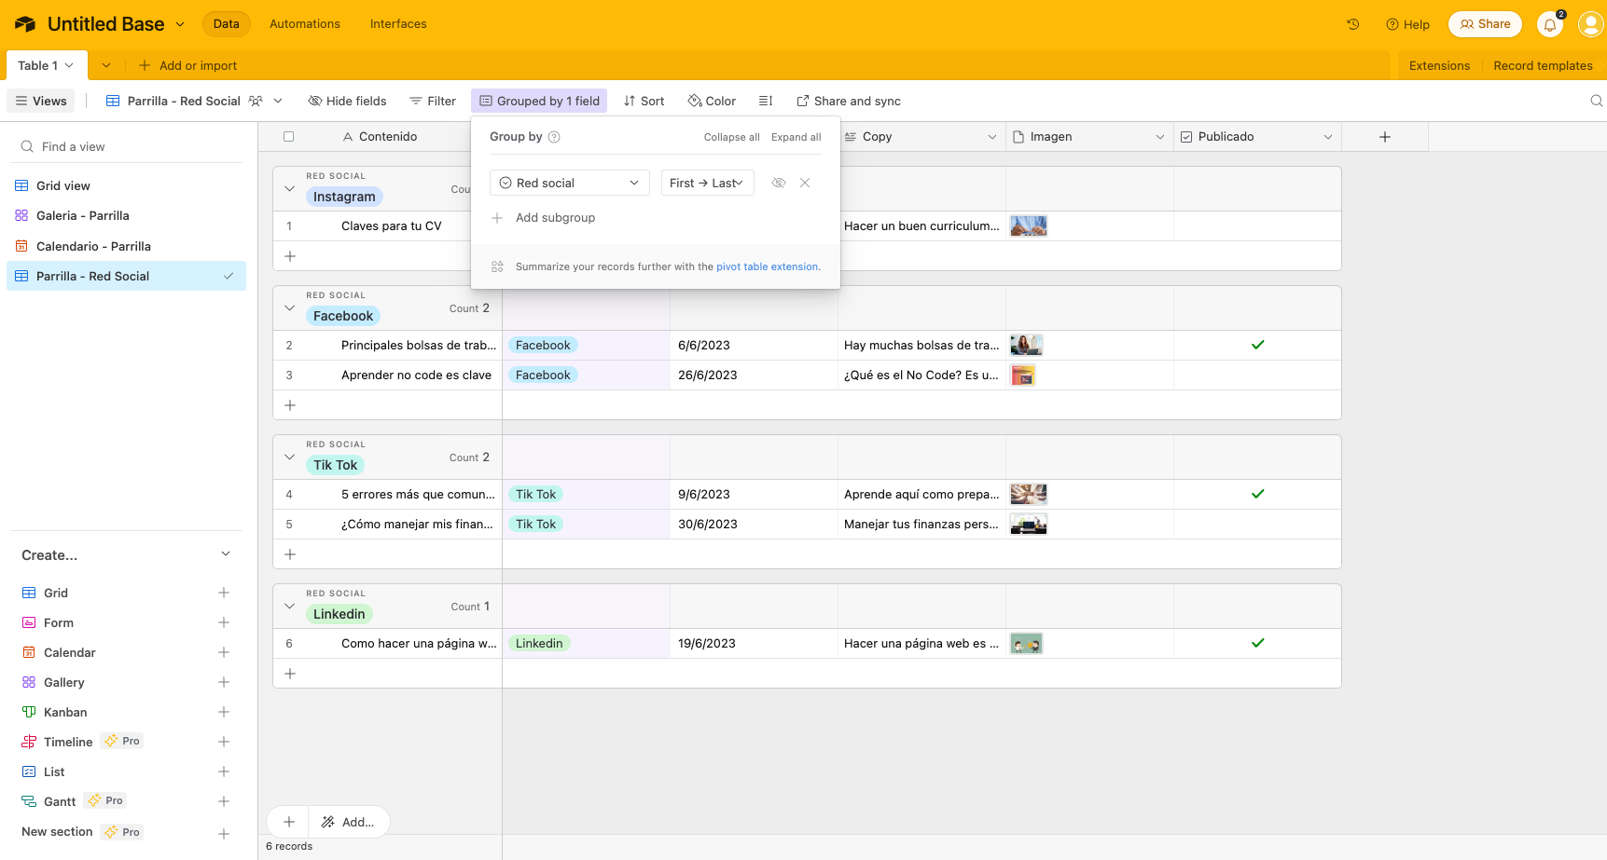Open the tables list dropdown arrow
This screenshot has width=1607, height=860.
[x=106, y=65]
